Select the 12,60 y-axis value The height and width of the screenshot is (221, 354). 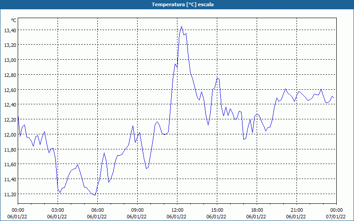[10, 90]
